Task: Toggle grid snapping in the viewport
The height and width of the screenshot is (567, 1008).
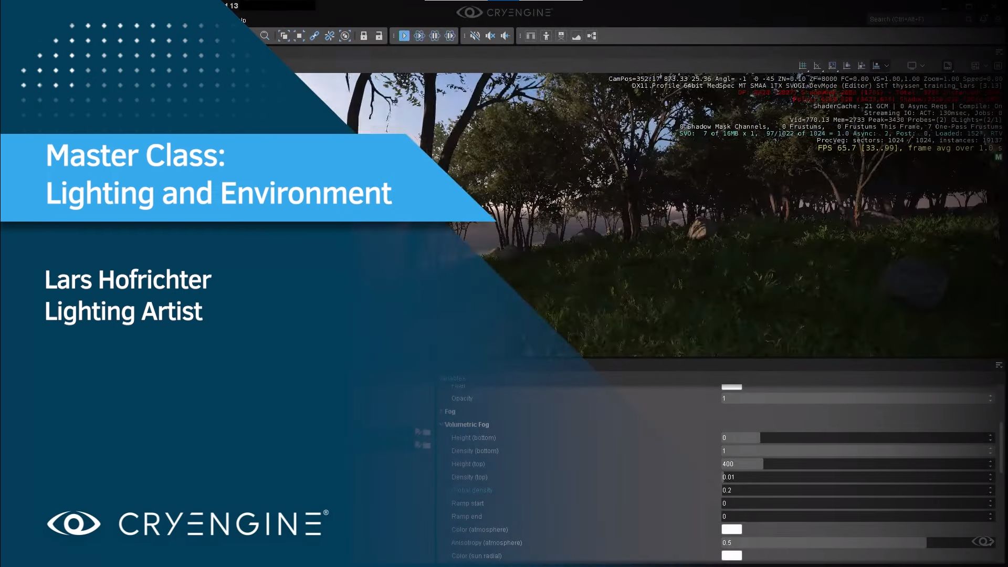Action: click(x=802, y=65)
